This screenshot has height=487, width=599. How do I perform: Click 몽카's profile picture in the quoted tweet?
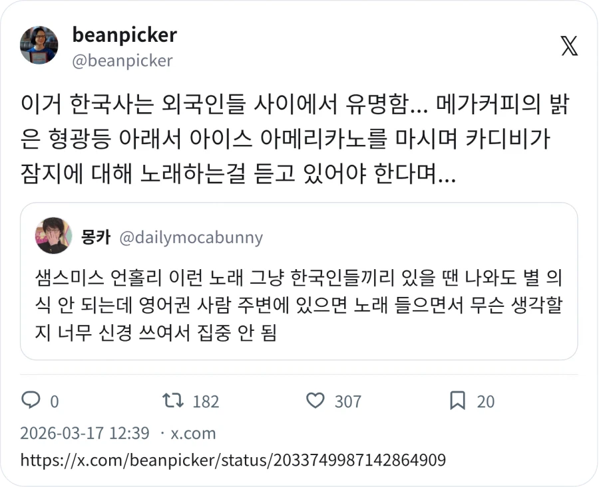tap(54, 237)
